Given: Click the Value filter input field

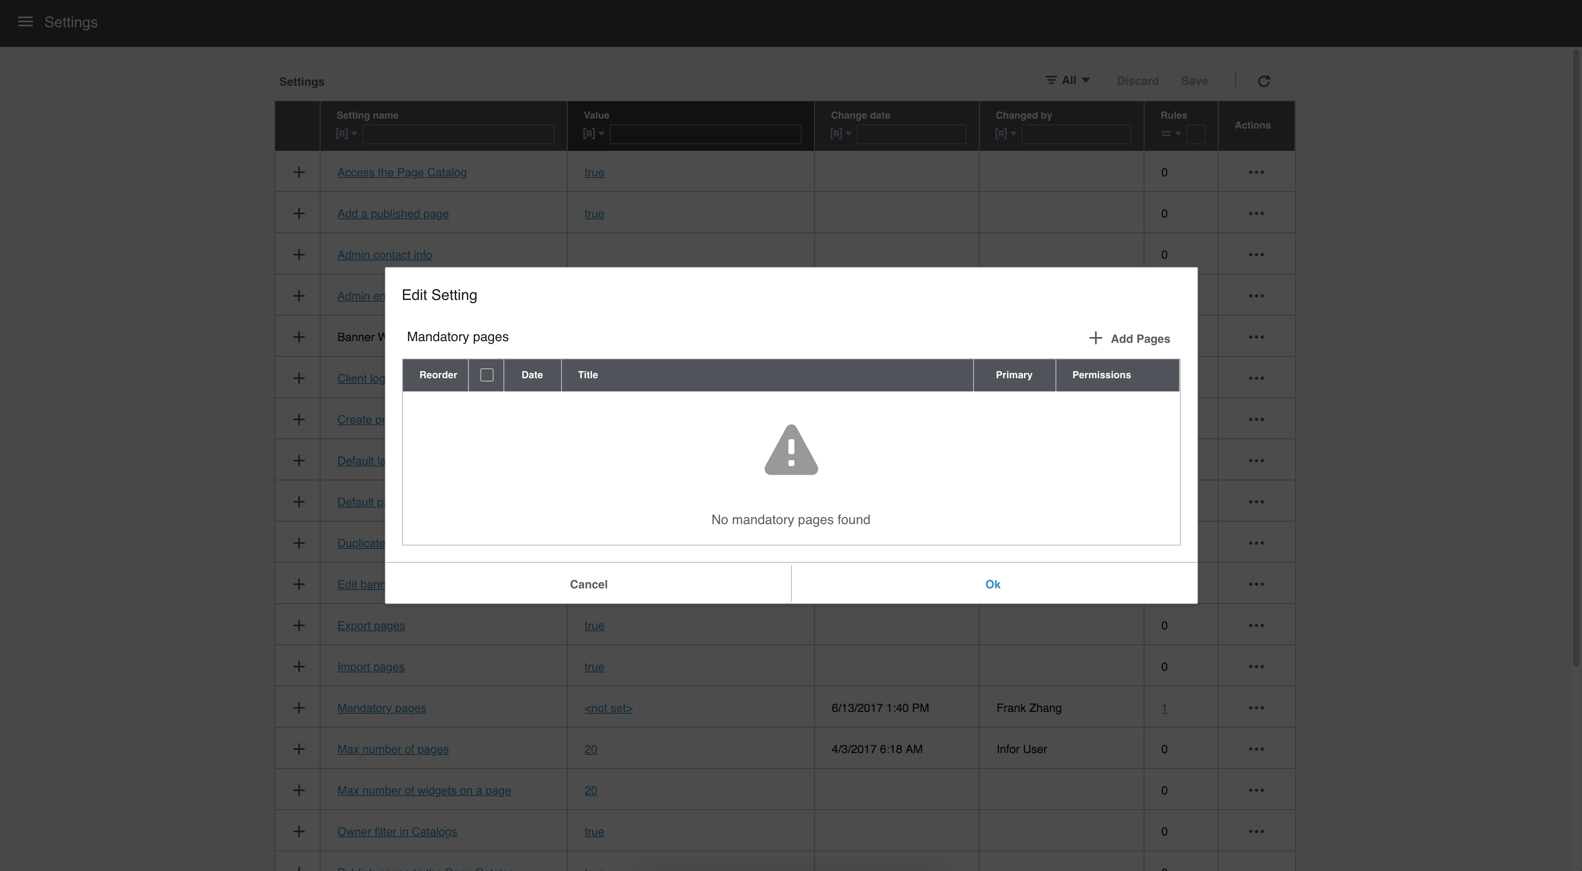Looking at the screenshot, I should [x=705, y=134].
